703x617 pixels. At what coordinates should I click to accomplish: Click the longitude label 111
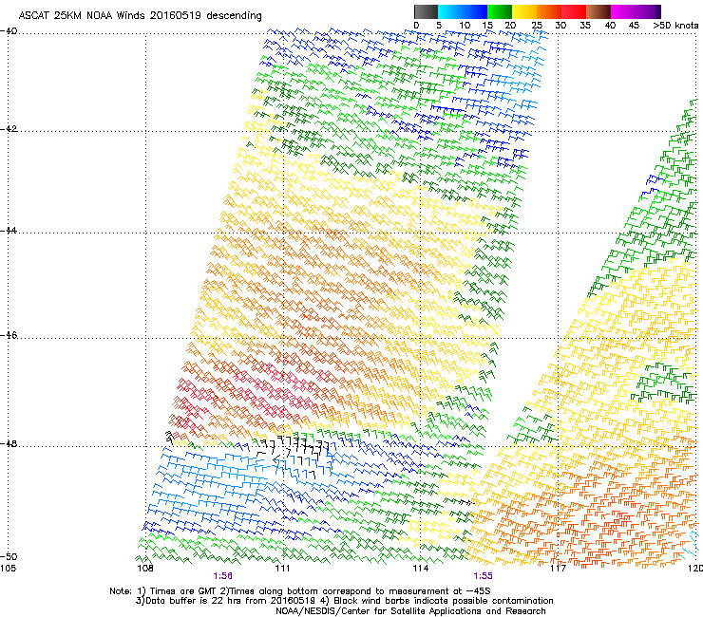(282, 569)
